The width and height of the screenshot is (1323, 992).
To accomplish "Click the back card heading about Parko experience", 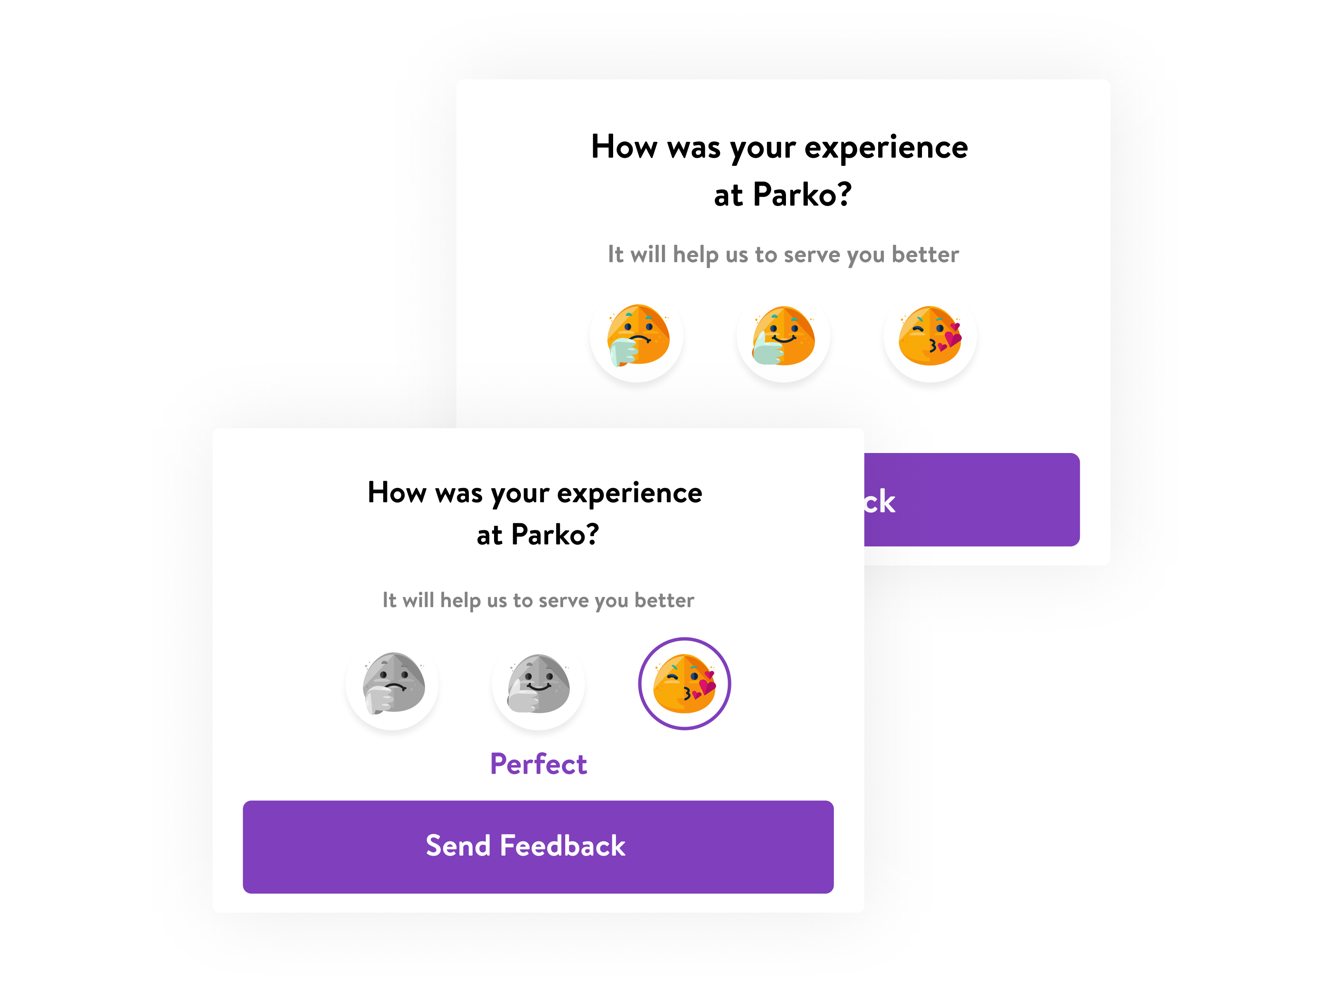I will point(780,170).
